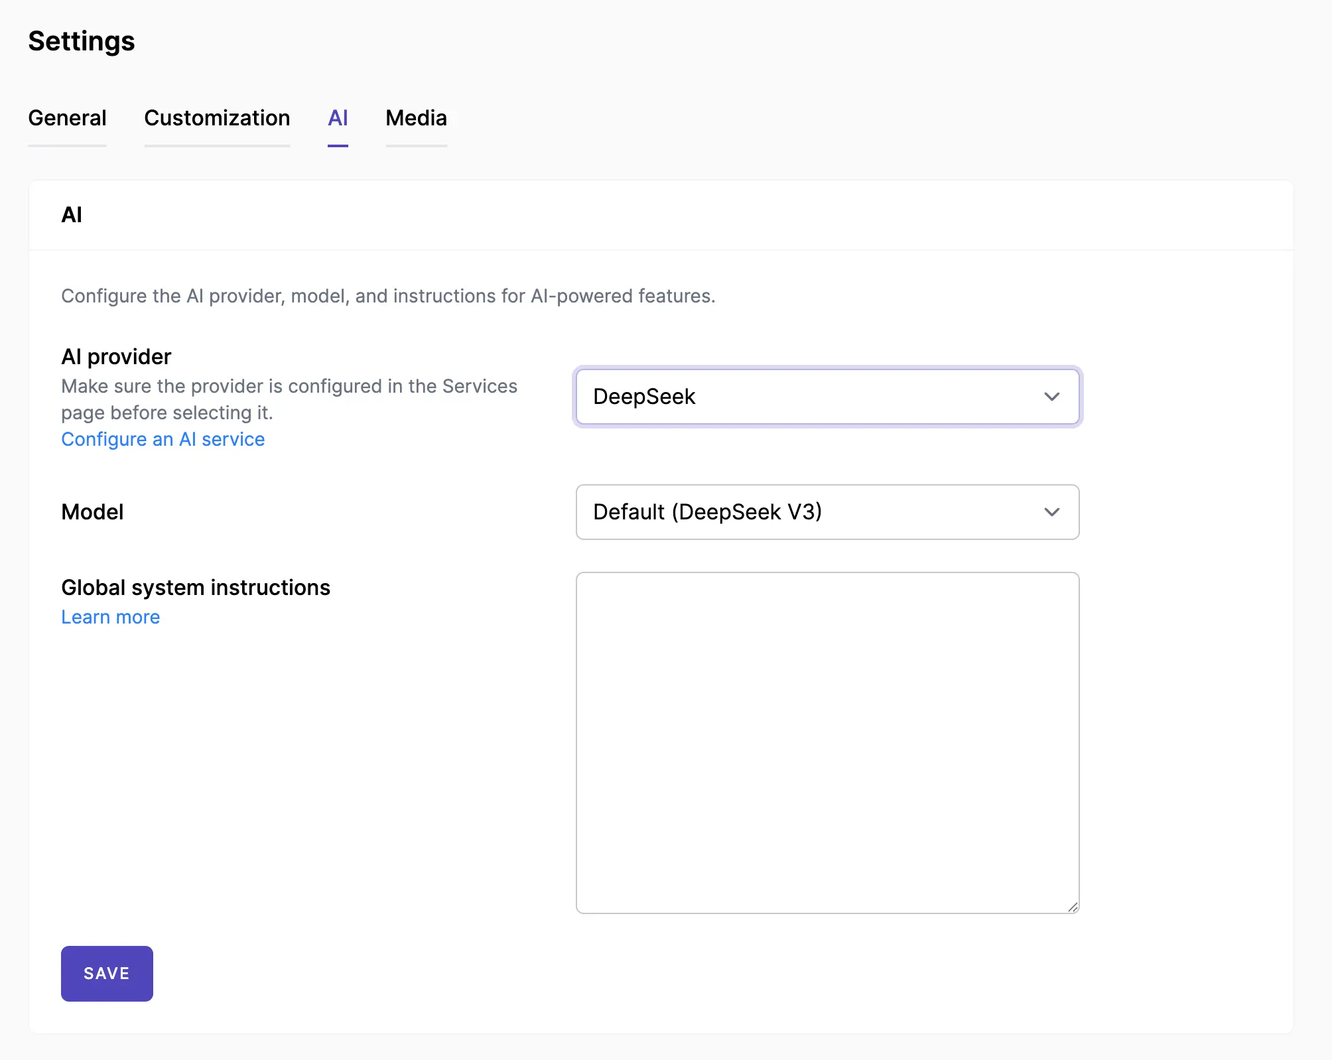
Task: Open the Configure an AI service link
Action: pyautogui.click(x=163, y=439)
